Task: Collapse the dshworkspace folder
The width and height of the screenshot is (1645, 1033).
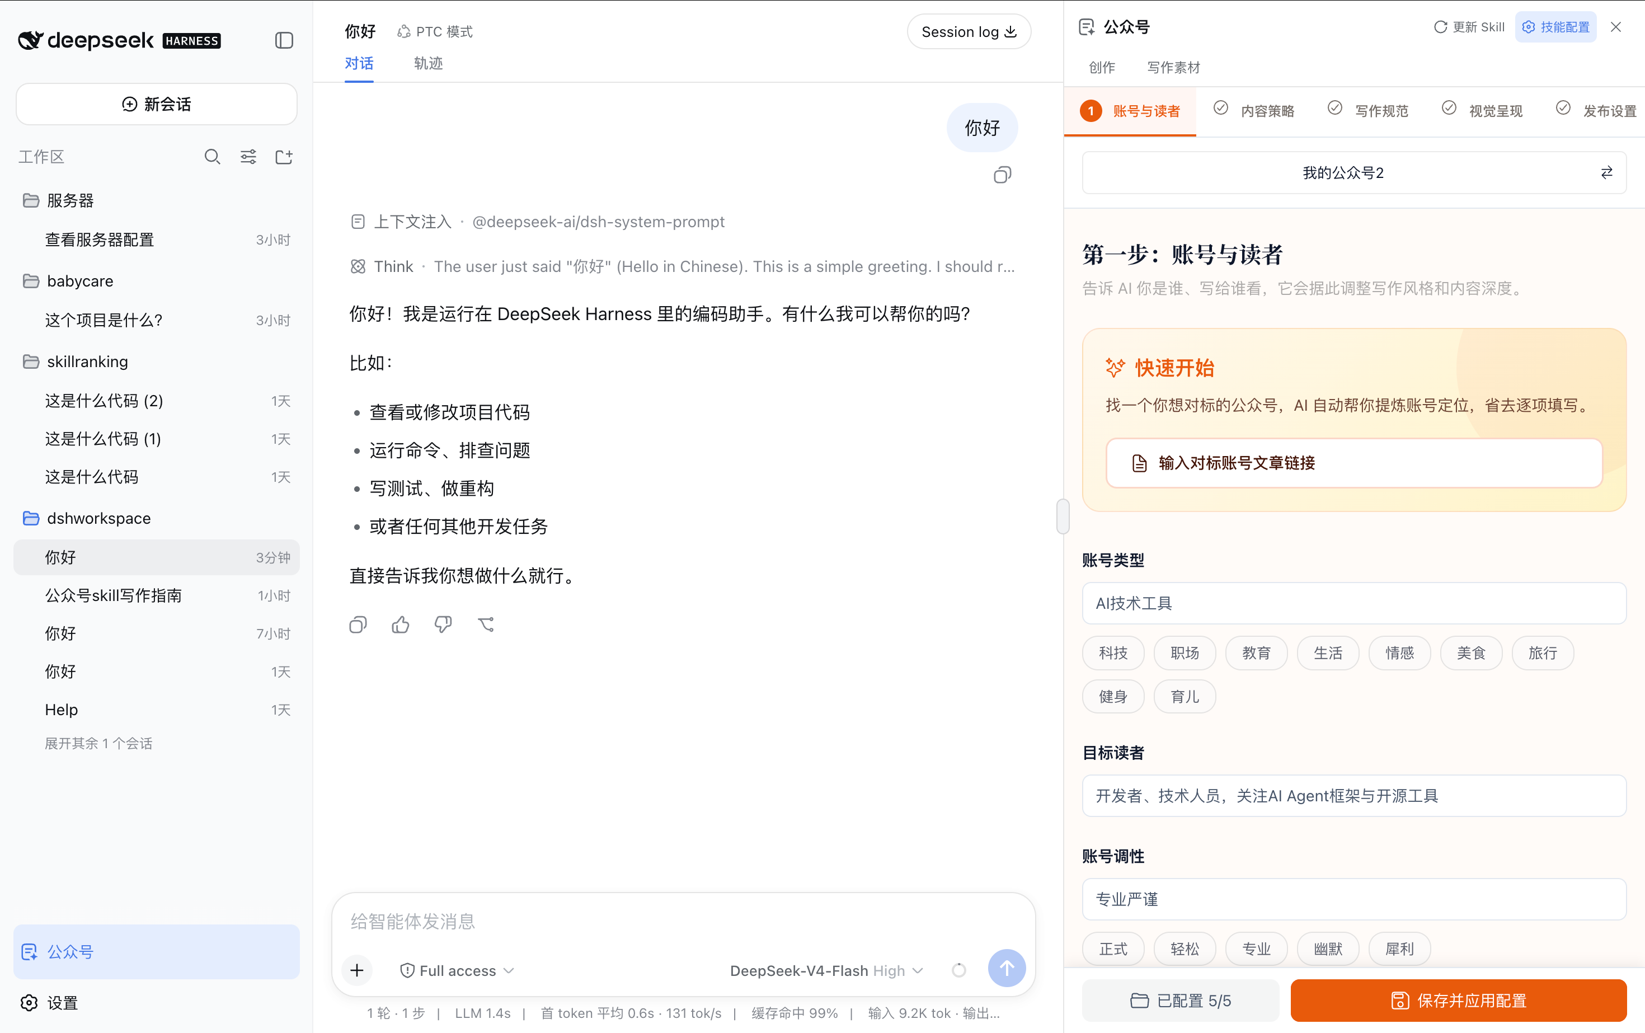Action: pyautogui.click(x=157, y=518)
